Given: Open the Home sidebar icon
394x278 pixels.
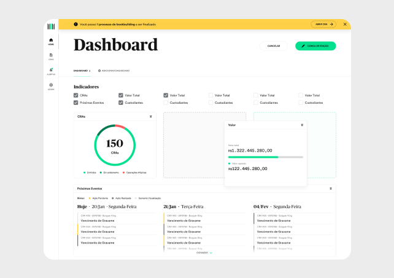Looking at the screenshot, I should 51,41.
